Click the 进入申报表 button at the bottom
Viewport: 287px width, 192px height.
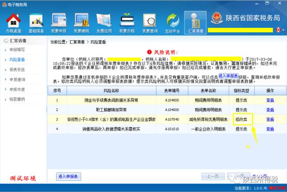point(69,176)
